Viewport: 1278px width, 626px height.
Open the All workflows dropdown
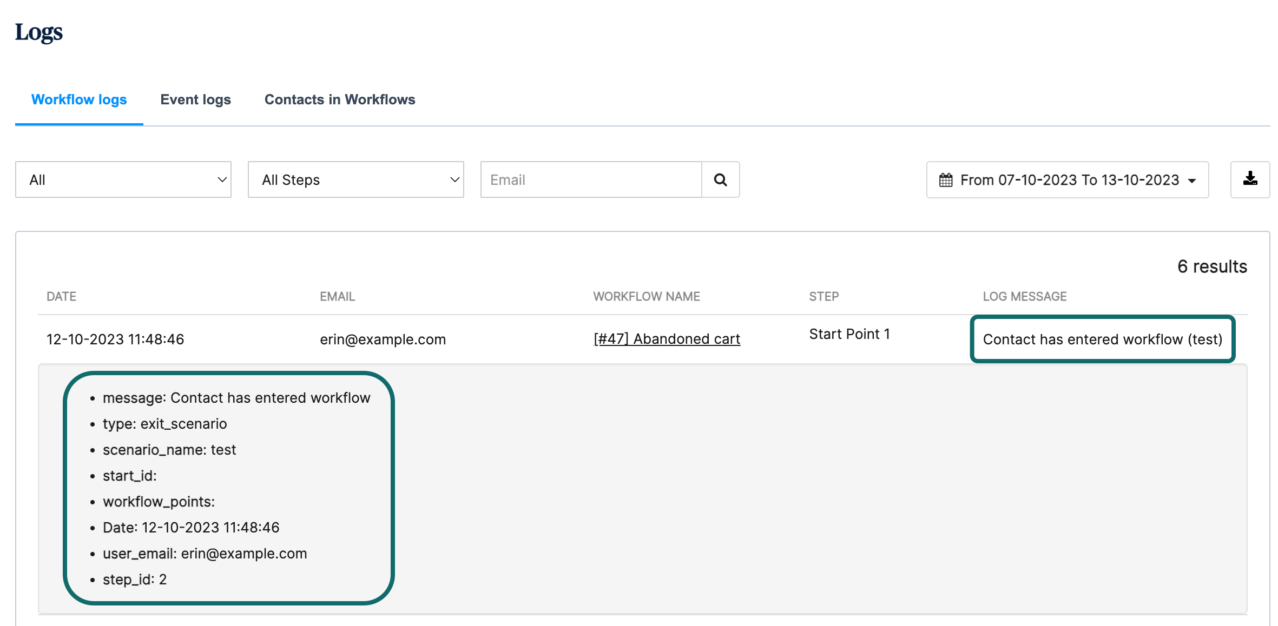[x=123, y=179]
